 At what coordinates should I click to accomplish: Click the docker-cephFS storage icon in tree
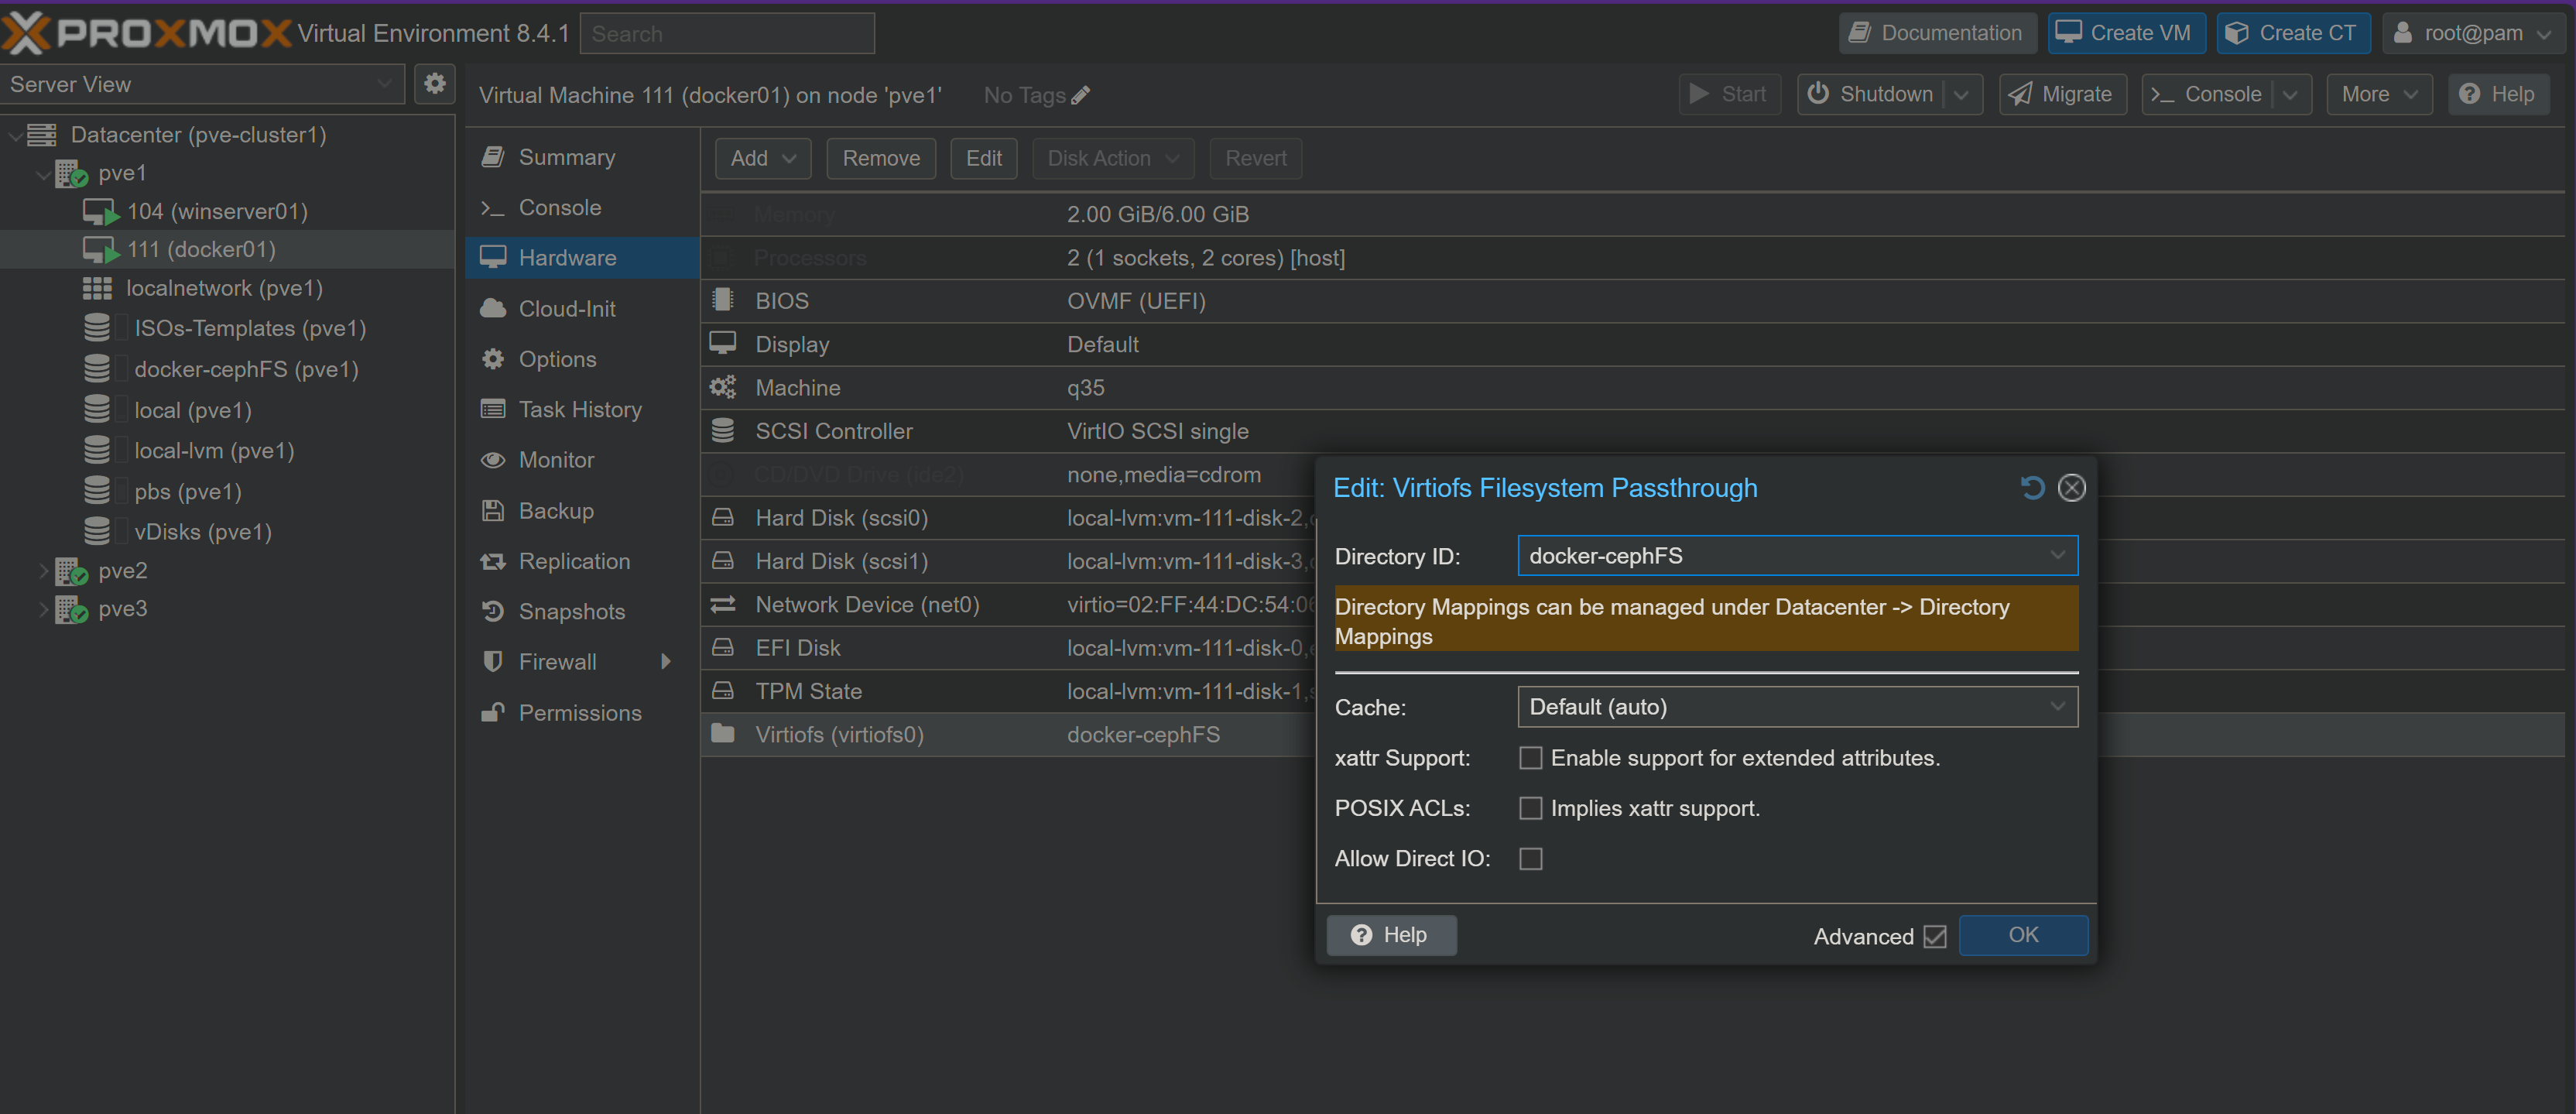[x=97, y=369]
